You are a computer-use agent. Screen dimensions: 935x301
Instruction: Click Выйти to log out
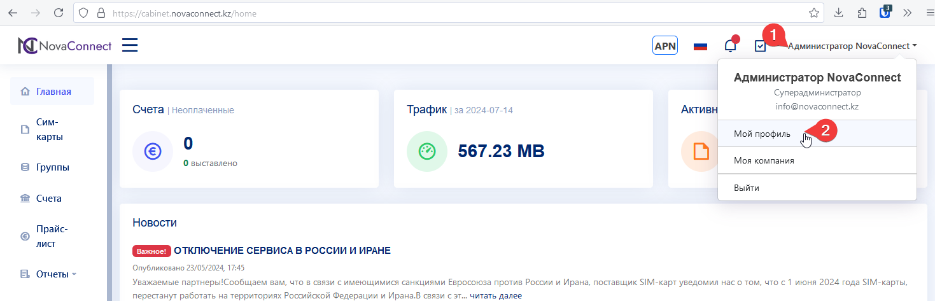(x=746, y=188)
